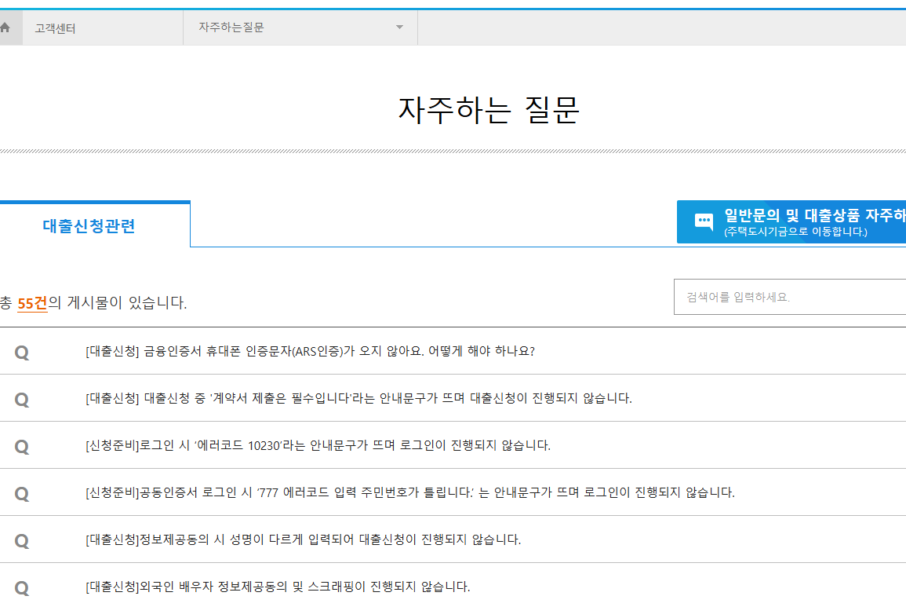
Task: Click Q icon for 외국인 배우자 question
Action: pos(22,588)
